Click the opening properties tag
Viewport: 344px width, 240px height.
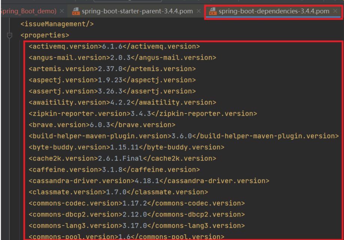pyautogui.click(x=45, y=35)
